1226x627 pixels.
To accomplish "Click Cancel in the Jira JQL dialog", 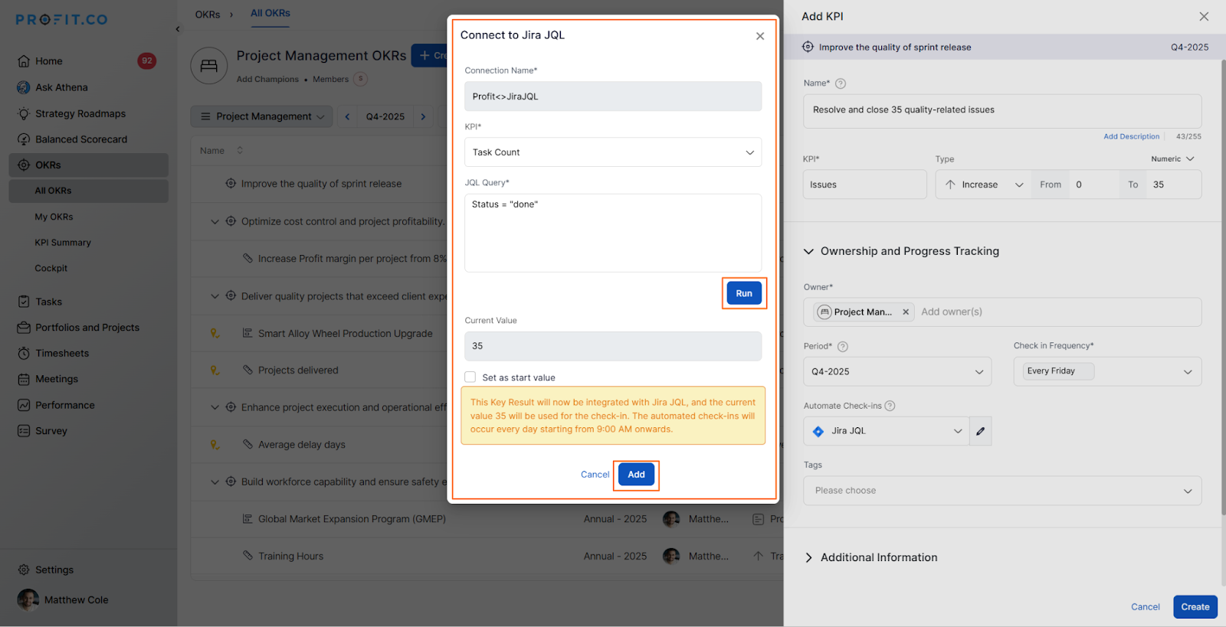I will 595,475.
